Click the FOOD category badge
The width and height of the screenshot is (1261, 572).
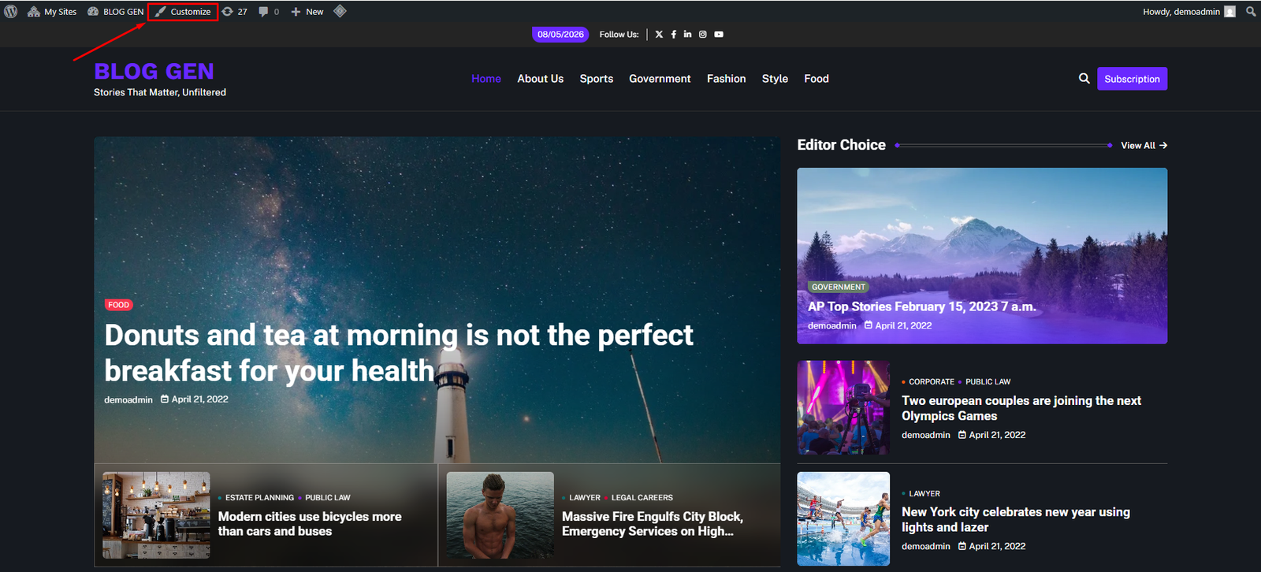119,305
